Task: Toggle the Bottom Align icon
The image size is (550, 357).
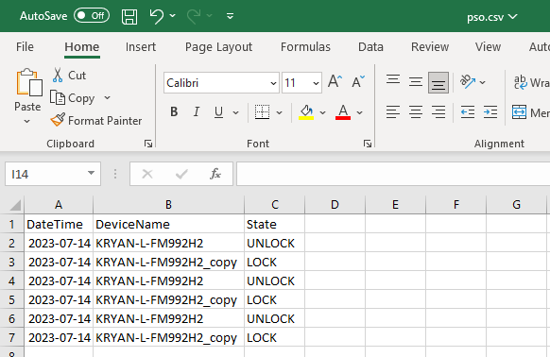Action: pos(438,83)
